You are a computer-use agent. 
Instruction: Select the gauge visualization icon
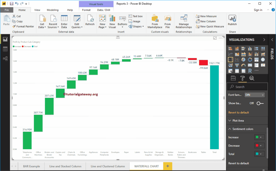pyautogui.click(x=243, y=65)
